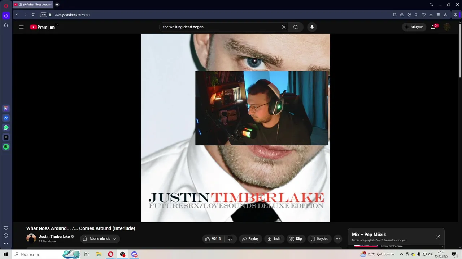Open the Windows Start menu
This screenshot has height=259, width=462.
6,254
